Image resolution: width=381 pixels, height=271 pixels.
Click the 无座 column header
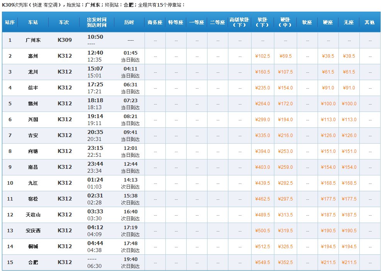click(349, 22)
